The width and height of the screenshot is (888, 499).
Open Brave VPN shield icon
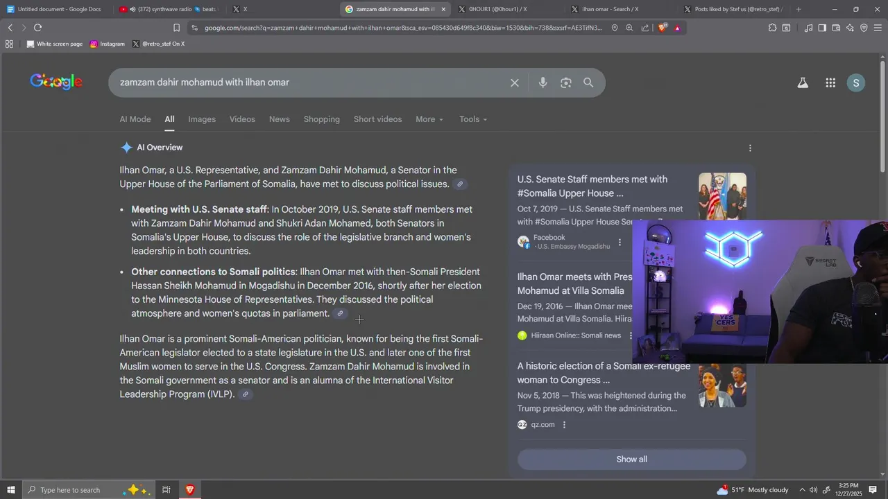click(864, 28)
